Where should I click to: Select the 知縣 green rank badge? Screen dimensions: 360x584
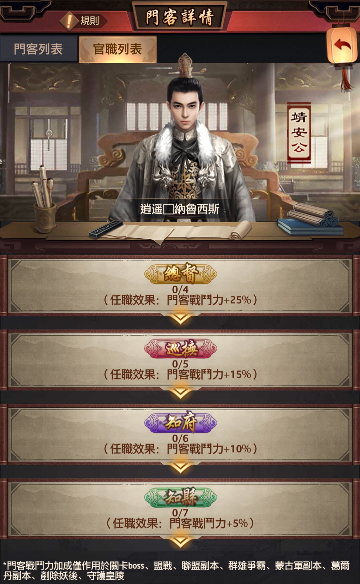tap(180, 497)
